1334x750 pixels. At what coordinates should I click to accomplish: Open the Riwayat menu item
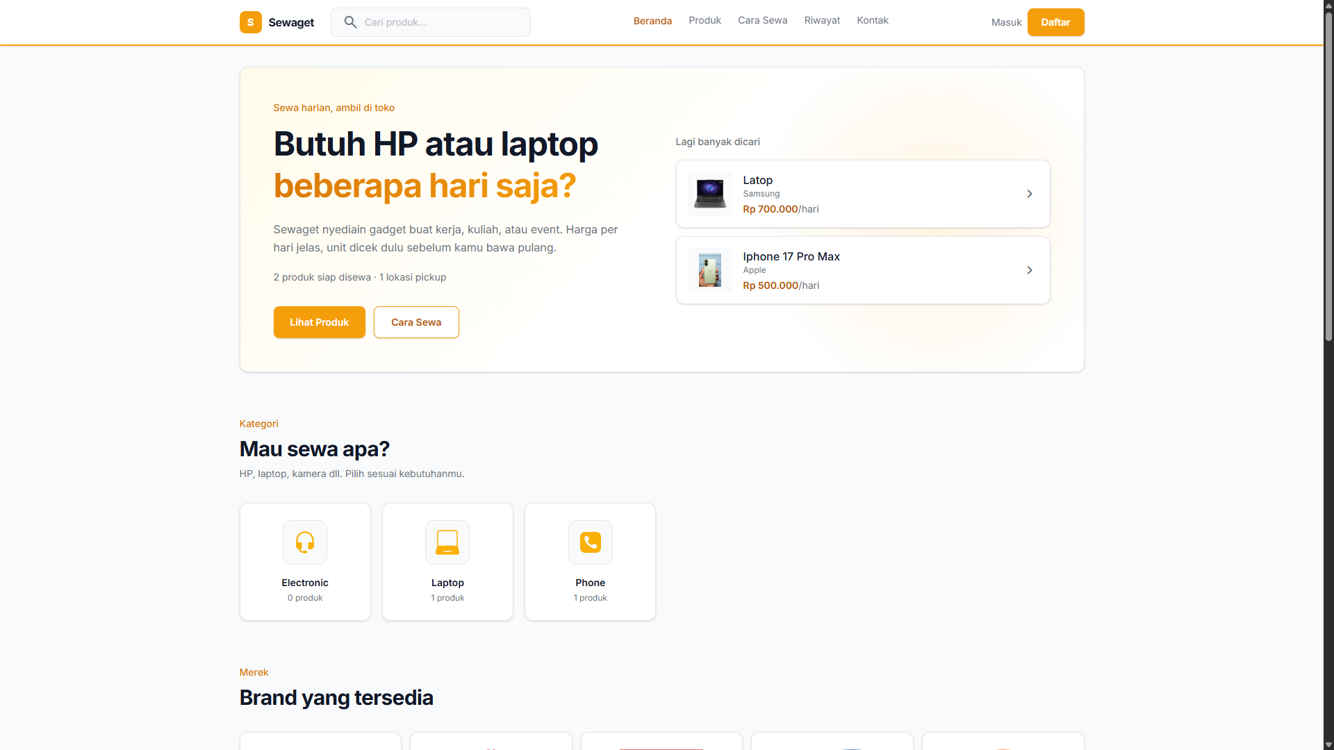point(822,20)
